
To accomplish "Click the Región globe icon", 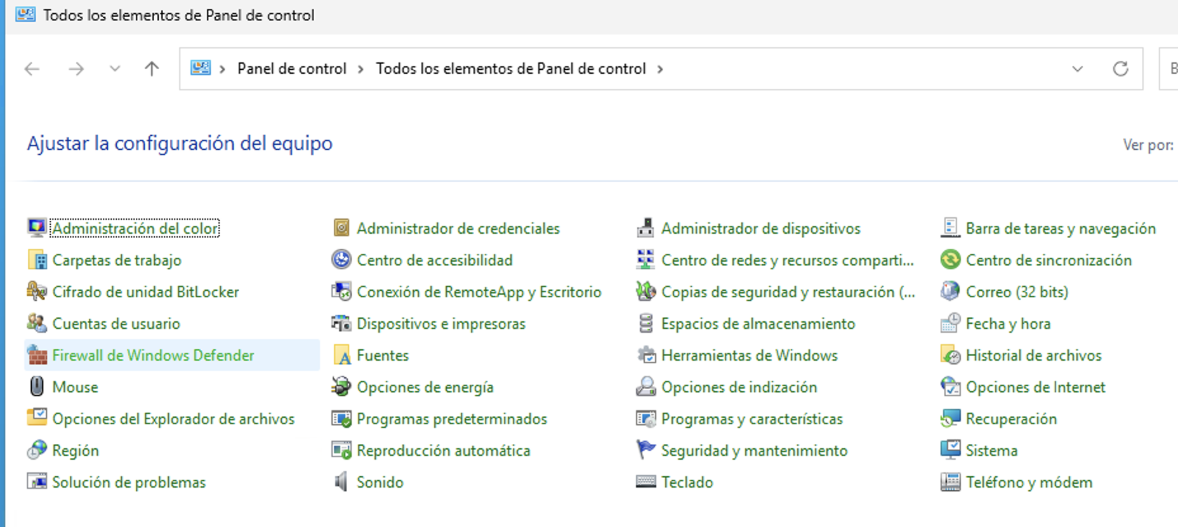I will (x=37, y=451).
